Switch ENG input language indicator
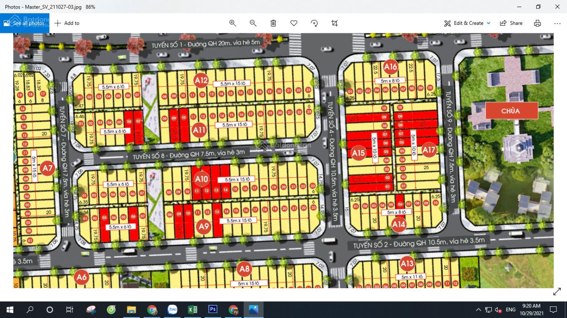This screenshot has width=567, height=318. [511, 310]
